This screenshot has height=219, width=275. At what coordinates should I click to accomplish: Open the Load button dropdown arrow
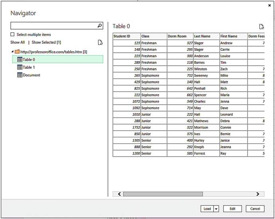coord(216,209)
